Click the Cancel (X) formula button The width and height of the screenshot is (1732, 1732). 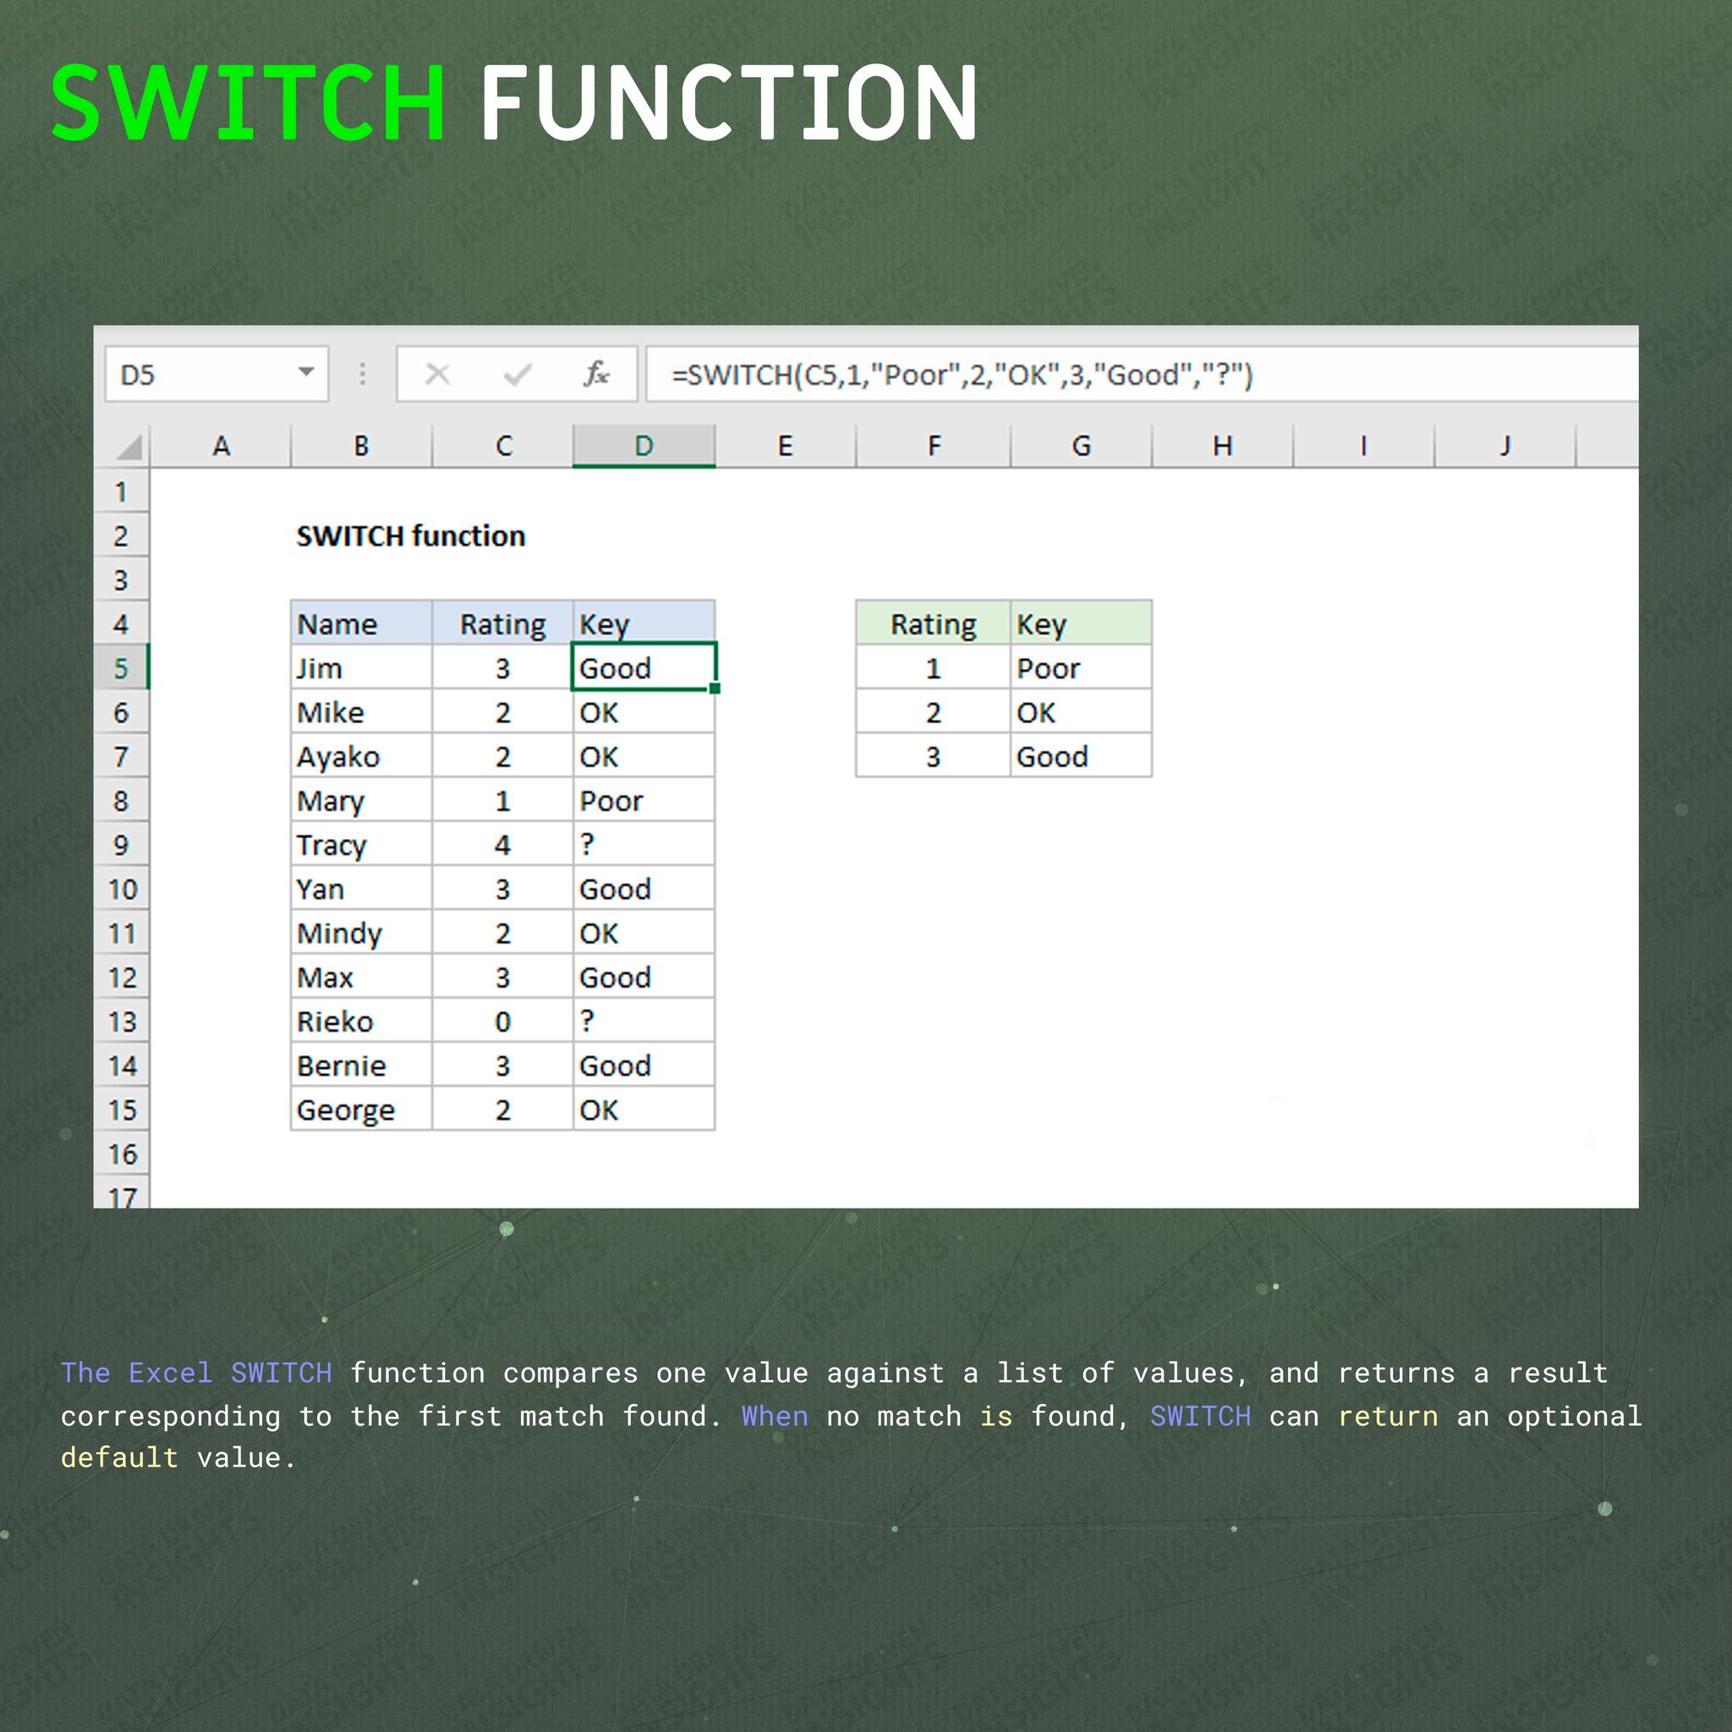(x=437, y=374)
